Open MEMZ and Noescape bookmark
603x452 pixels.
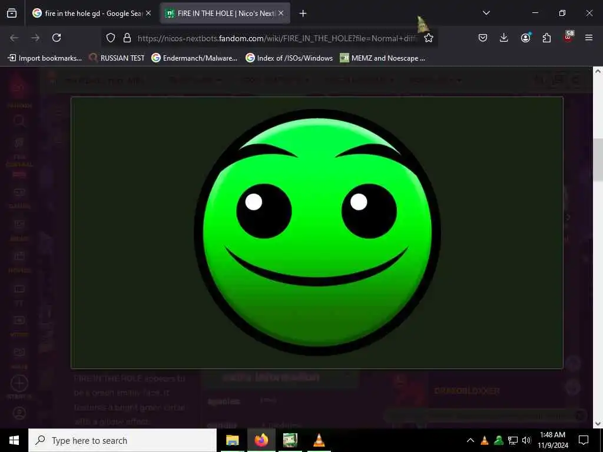pyautogui.click(x=383, y=58)
